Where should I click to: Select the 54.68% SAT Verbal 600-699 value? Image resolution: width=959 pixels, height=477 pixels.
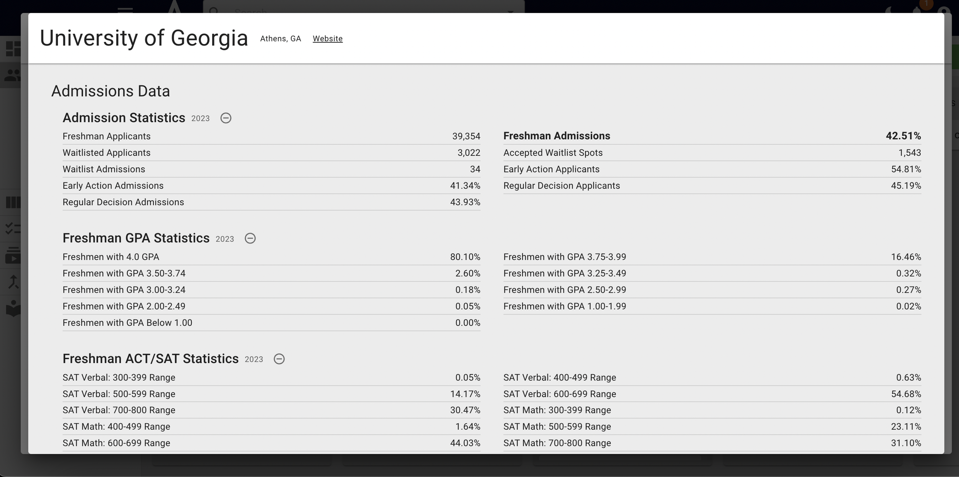coord(906,394)
